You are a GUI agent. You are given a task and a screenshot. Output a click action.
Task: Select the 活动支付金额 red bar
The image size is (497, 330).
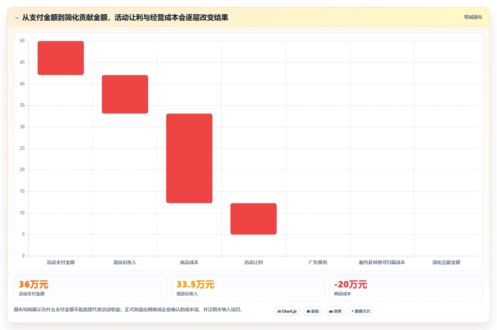coord(61,58)
